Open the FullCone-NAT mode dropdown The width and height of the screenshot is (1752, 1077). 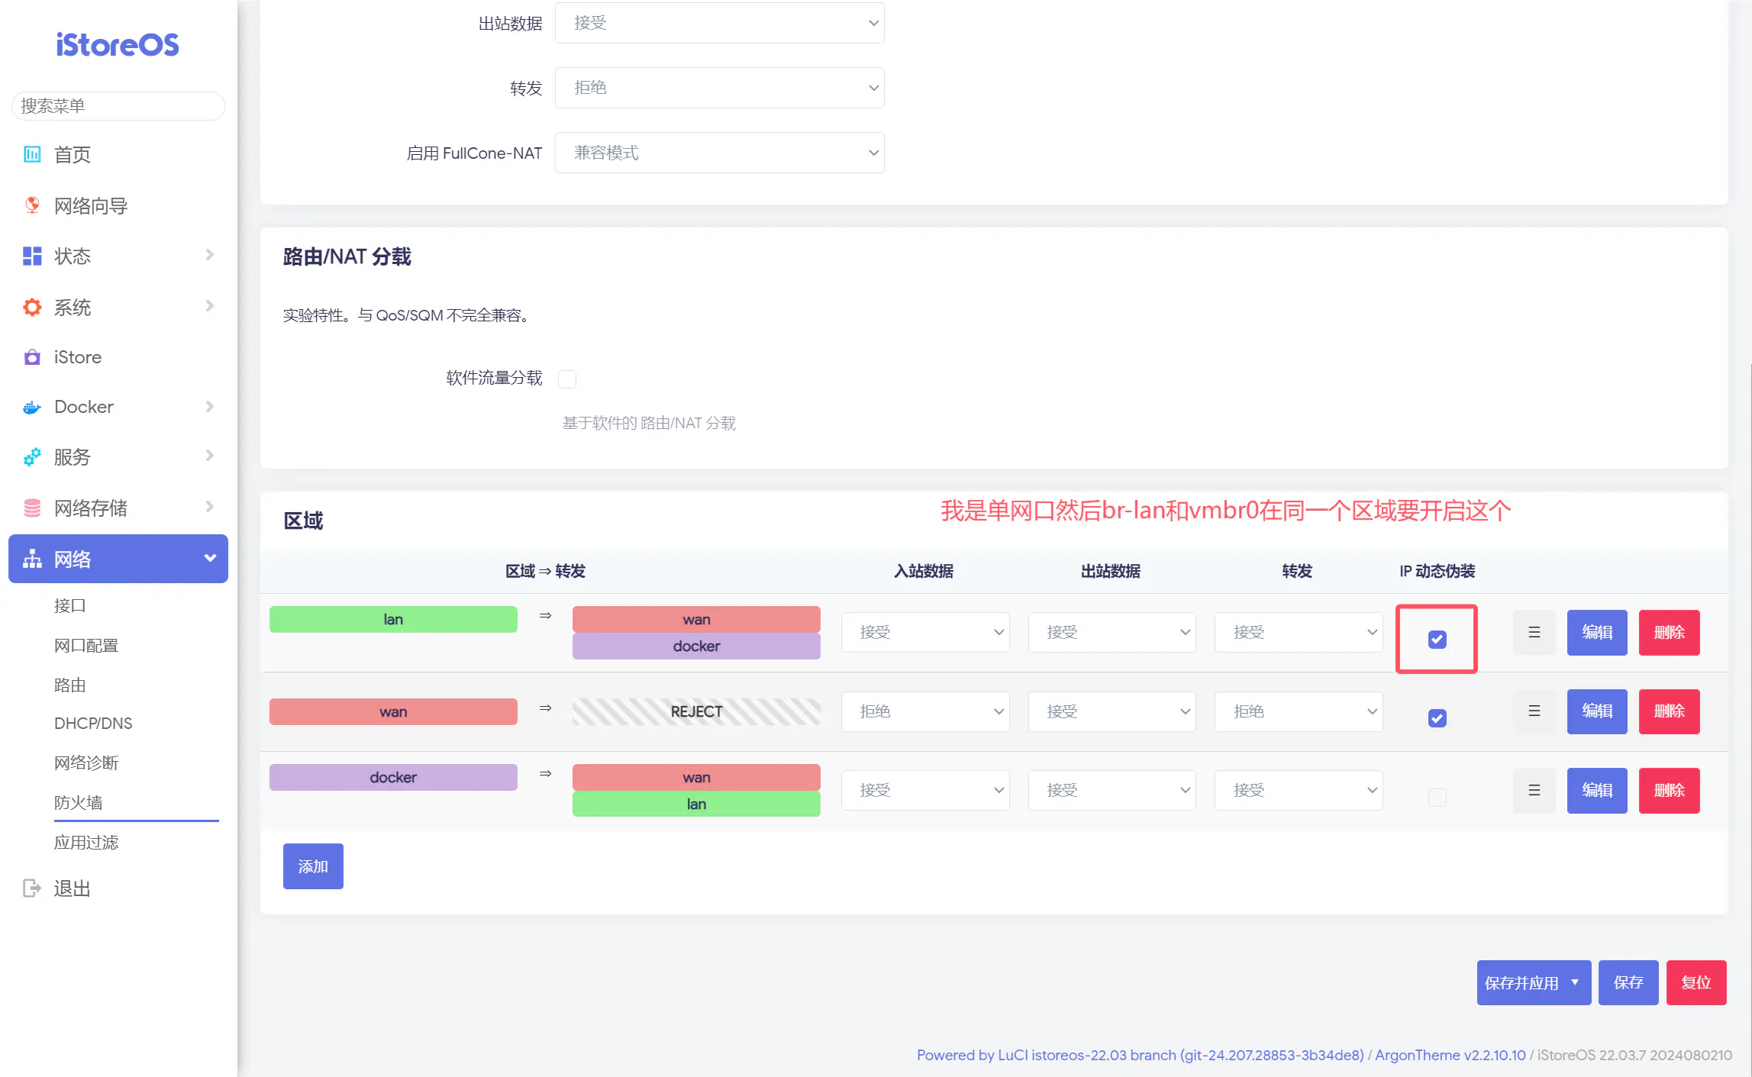[719, 153]
